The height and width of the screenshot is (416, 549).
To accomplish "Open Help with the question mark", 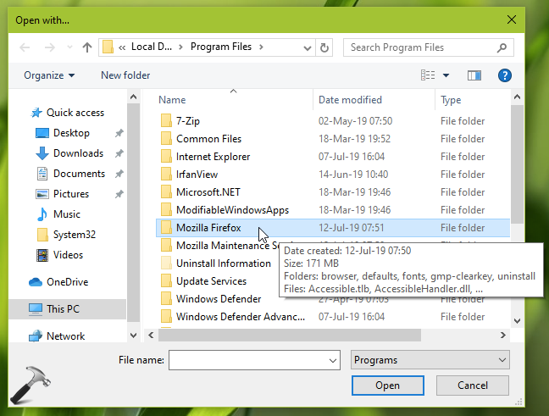I will point(505,75).
